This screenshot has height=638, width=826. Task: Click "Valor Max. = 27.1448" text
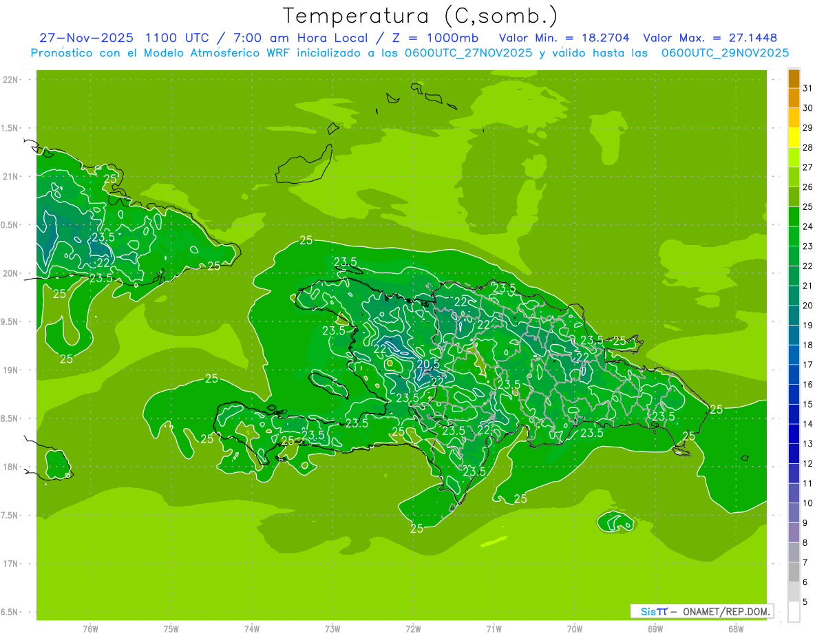(x=710, y=38)
